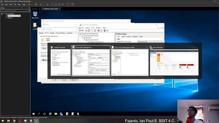Click OK in installer Properties dialog
This screenshot has height=123, width=219.
point(55,80)
